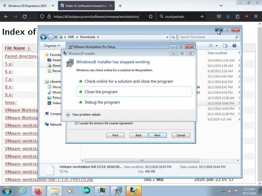Click Cancel in VMware setup
Viewport: 262px width, 196px height.
pos(181,135)
